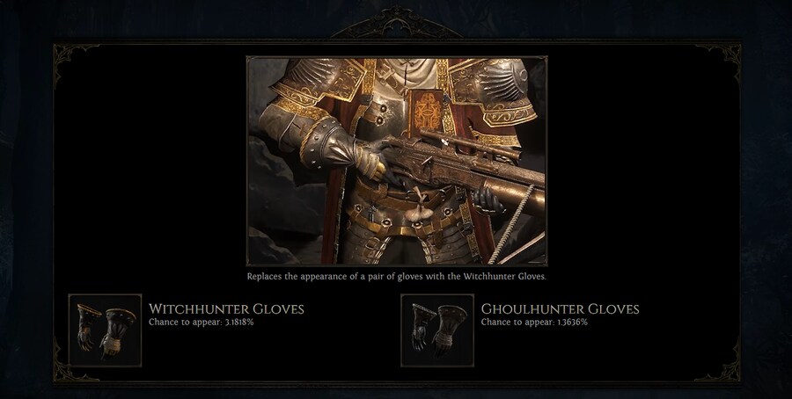The width and height of the screenshot is (792, 399).
Task: Click the 1.3636% chance to appear text
Action: coord(534,322)
